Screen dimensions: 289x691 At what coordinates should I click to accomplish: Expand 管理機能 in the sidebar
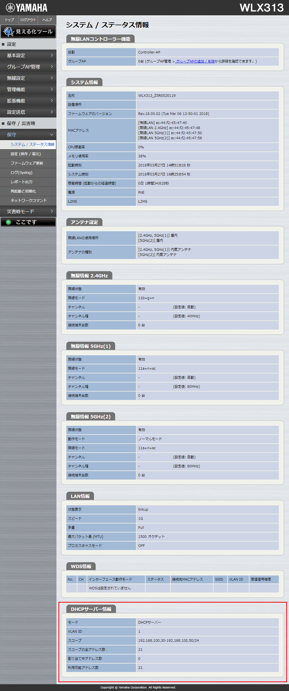click(28, 89)
